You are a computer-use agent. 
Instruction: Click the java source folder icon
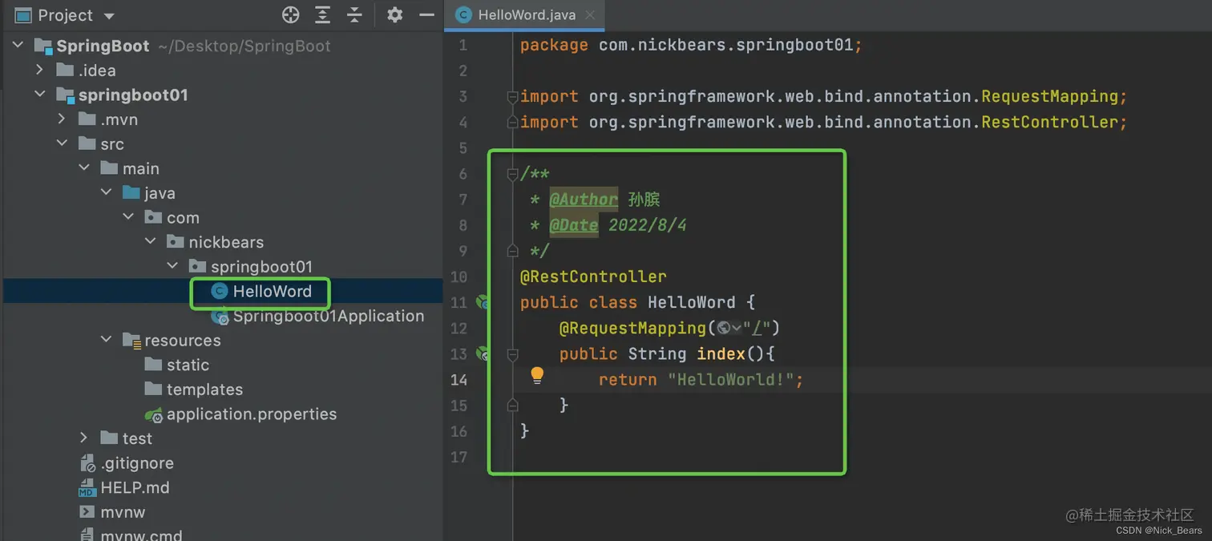coord(131,193)
